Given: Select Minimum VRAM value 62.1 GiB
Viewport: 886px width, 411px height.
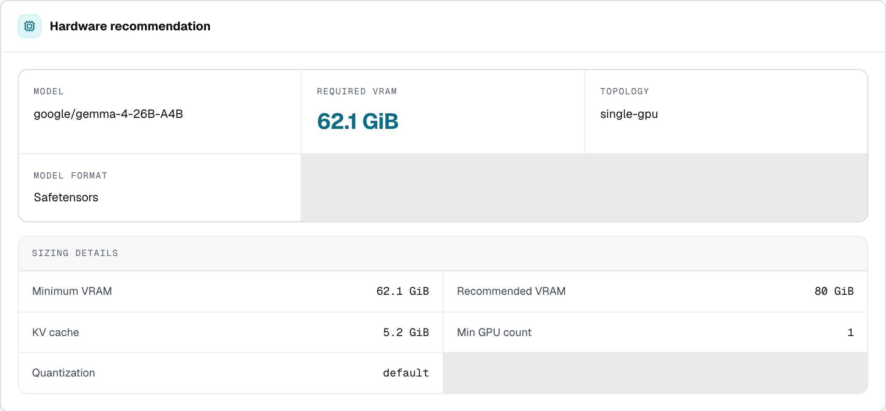Looking at the screenshot, I should [403, 291].
